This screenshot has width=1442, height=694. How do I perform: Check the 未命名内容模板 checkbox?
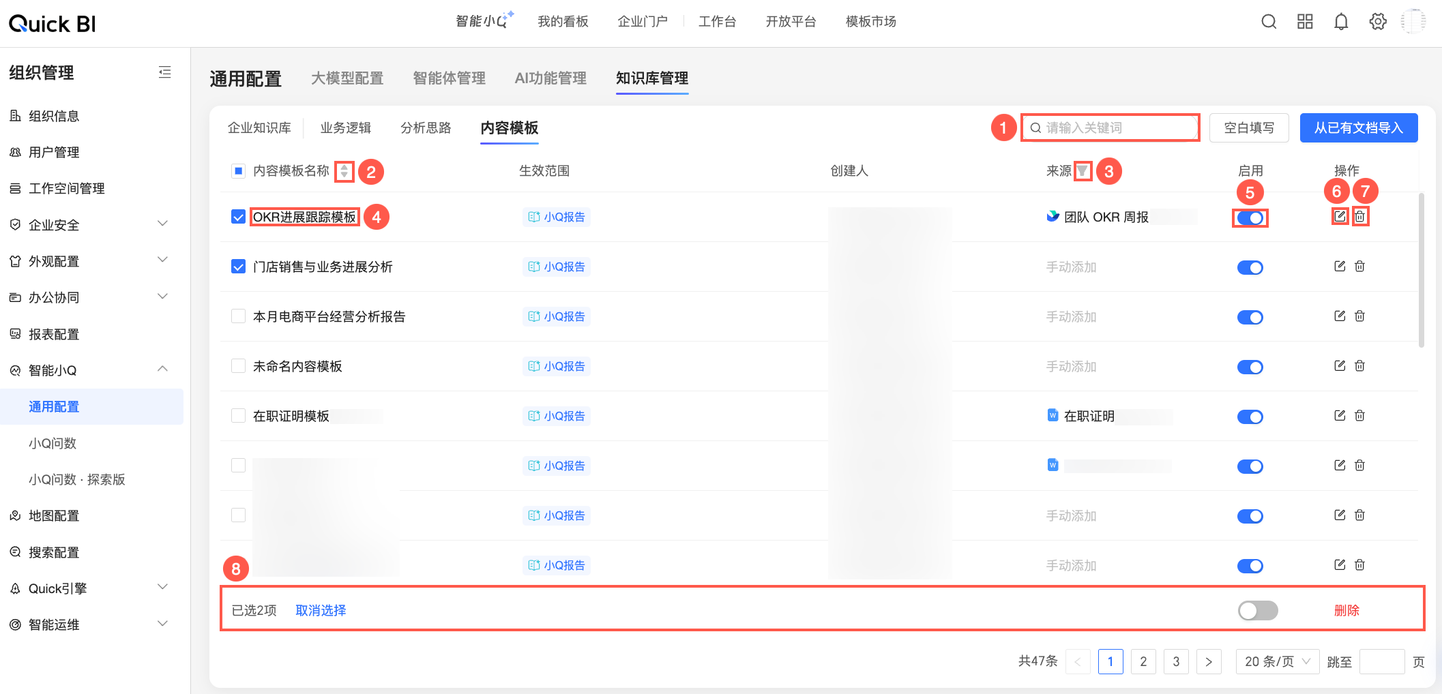(238, 366)
